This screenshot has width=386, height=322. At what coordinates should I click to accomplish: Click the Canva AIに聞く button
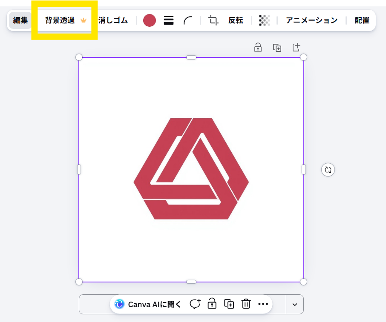point(147,304)
